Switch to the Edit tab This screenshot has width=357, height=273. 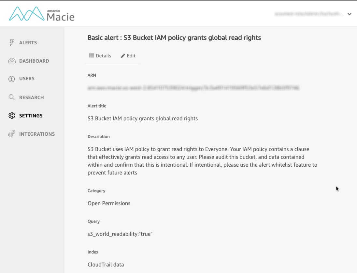coord(128,56)
